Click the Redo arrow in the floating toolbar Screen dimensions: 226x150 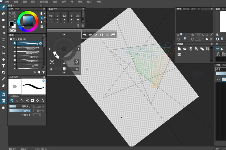click(90, 35)
